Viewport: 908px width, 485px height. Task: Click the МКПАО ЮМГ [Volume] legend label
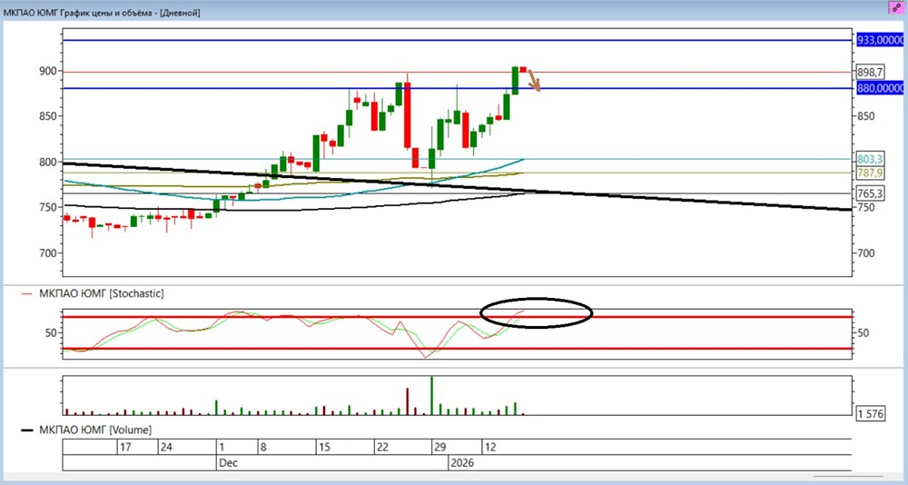95,430
